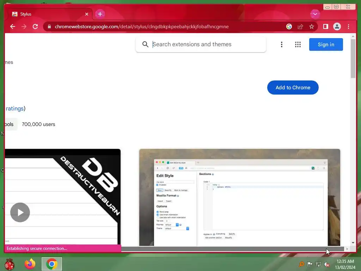Launch Firefox from the taskbar
The width and height of the screenshot is (361, 271).
pos(30,264)
